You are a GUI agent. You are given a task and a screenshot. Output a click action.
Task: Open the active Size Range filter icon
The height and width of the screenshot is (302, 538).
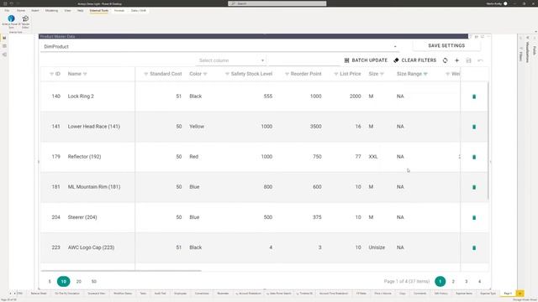click(x=425, y=74)
